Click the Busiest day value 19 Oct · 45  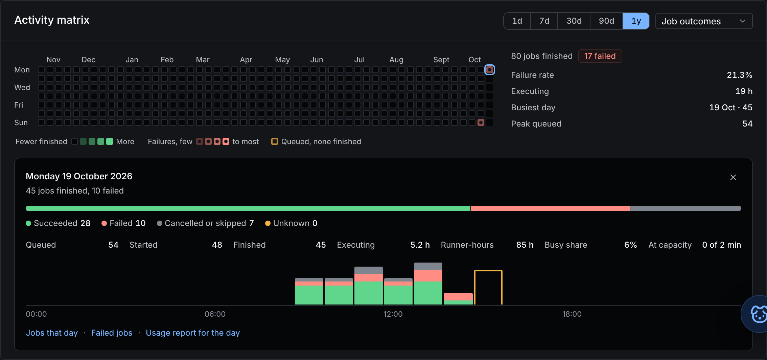coord(730,108)
